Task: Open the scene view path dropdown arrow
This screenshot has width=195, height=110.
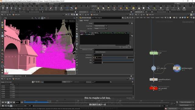Action: click(x=63, y=15)
